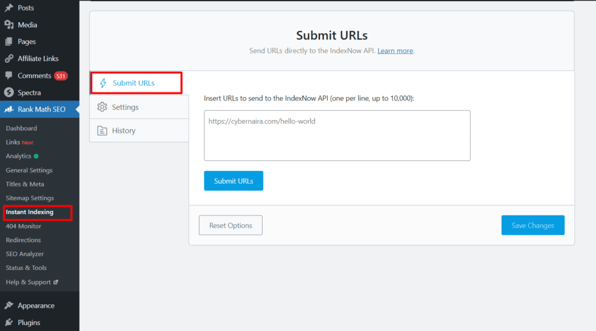Select Instant Indexing submenu item
The image size is (596, 331).
(x=29, y=212)
